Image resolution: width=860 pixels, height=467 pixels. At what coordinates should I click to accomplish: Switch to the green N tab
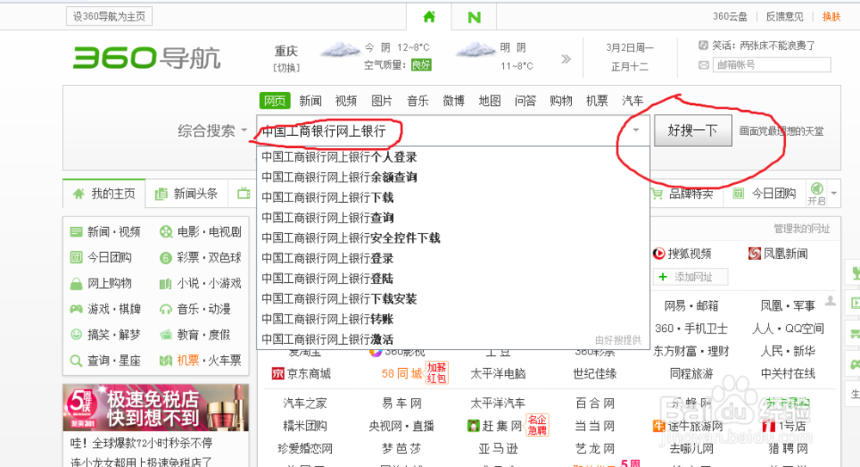[474, 17]
